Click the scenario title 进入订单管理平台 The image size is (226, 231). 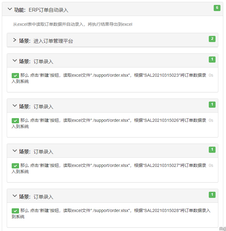coord(53,41)
